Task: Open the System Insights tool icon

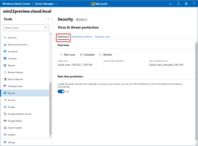Action: [5, 128]
